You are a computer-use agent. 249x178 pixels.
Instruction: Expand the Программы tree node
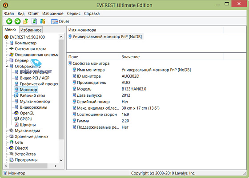coord(7,160)
